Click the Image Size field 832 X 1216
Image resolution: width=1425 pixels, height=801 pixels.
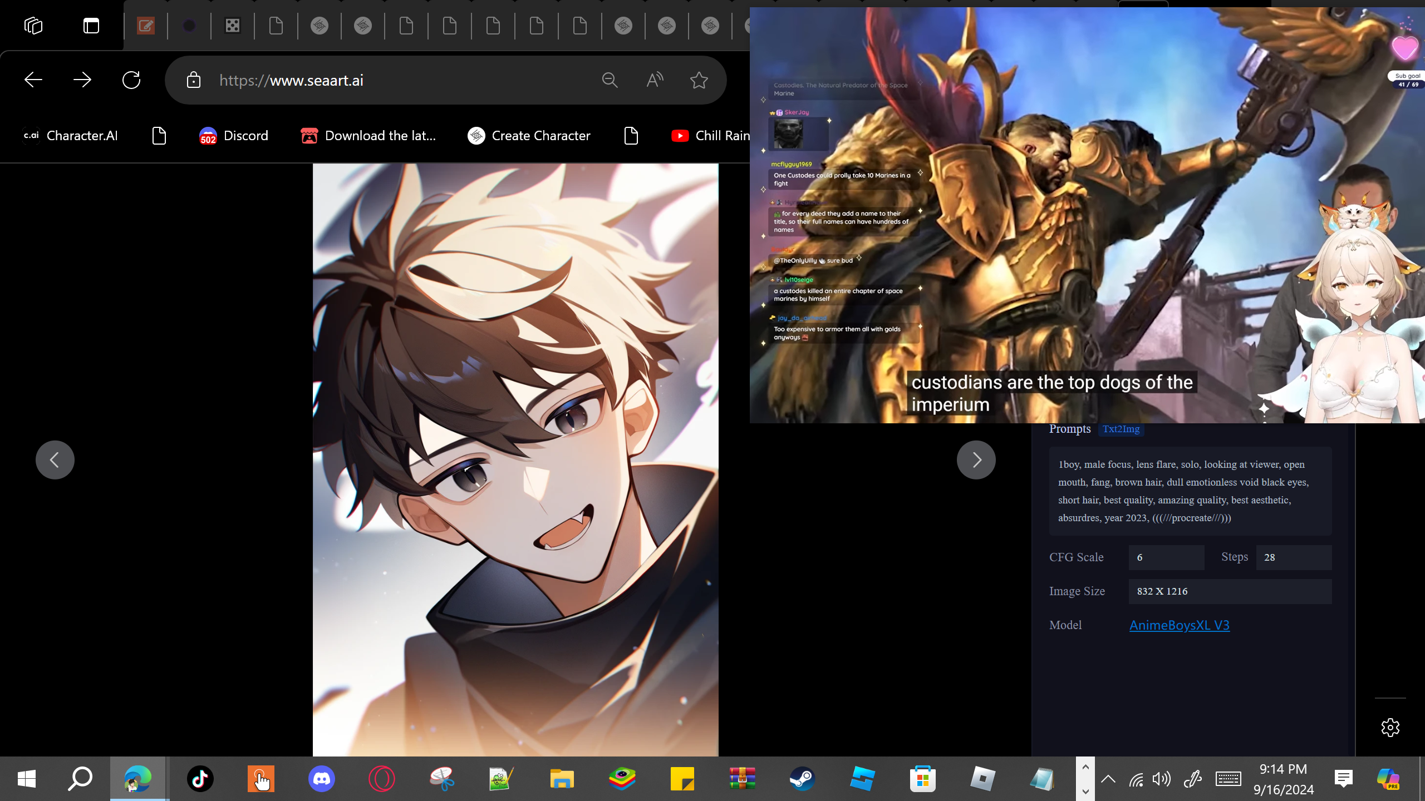click(1230, 591)
